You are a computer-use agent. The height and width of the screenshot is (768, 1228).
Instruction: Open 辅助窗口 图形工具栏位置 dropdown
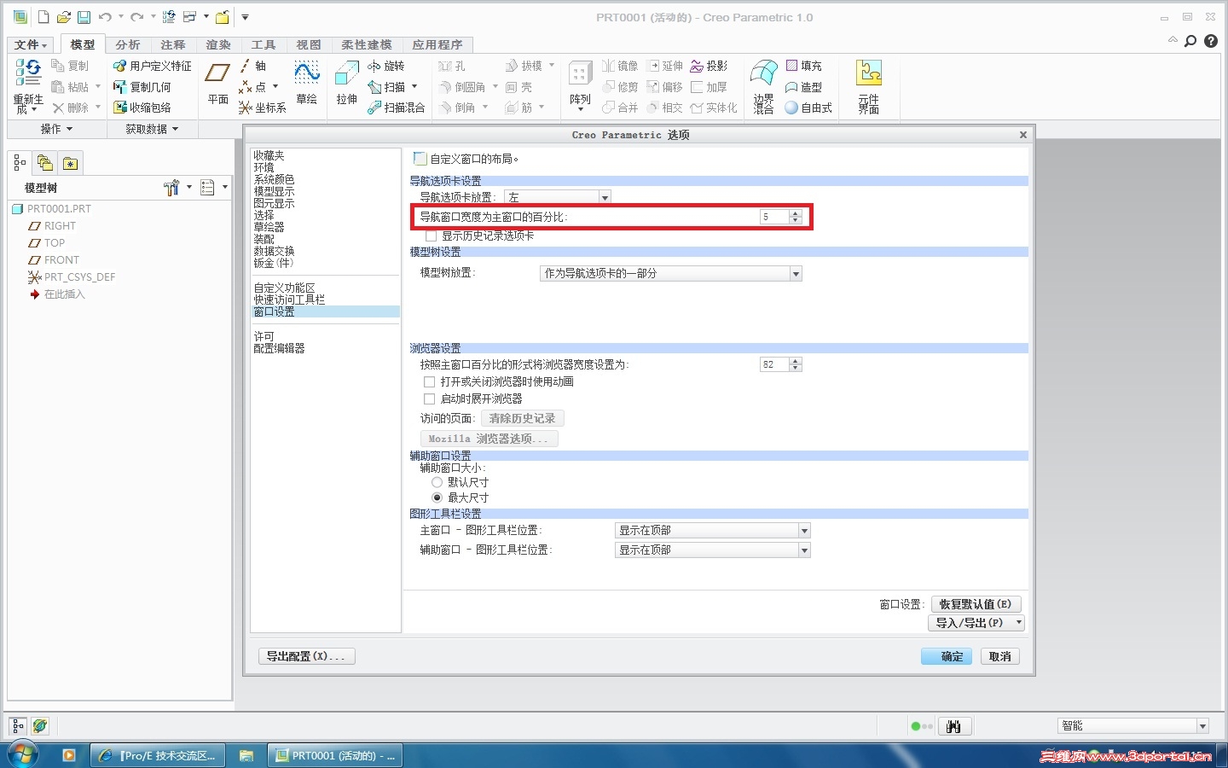[x=712, y=550]
